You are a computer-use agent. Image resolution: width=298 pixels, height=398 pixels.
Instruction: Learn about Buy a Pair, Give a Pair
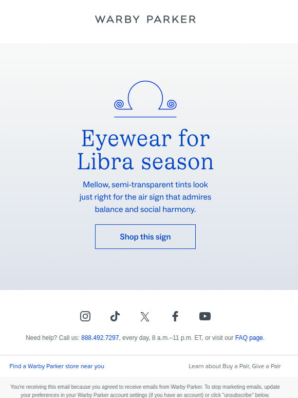tap(235, 366)
